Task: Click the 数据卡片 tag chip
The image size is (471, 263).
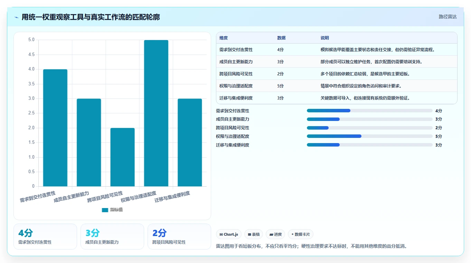Action: pyautogui.click(x=301, y=234)
